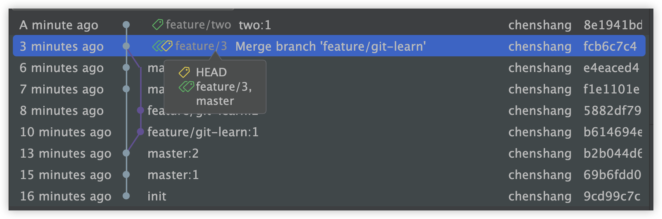
Task: Select the feature/git-learn:1 commit message
Action: (203, 132)
